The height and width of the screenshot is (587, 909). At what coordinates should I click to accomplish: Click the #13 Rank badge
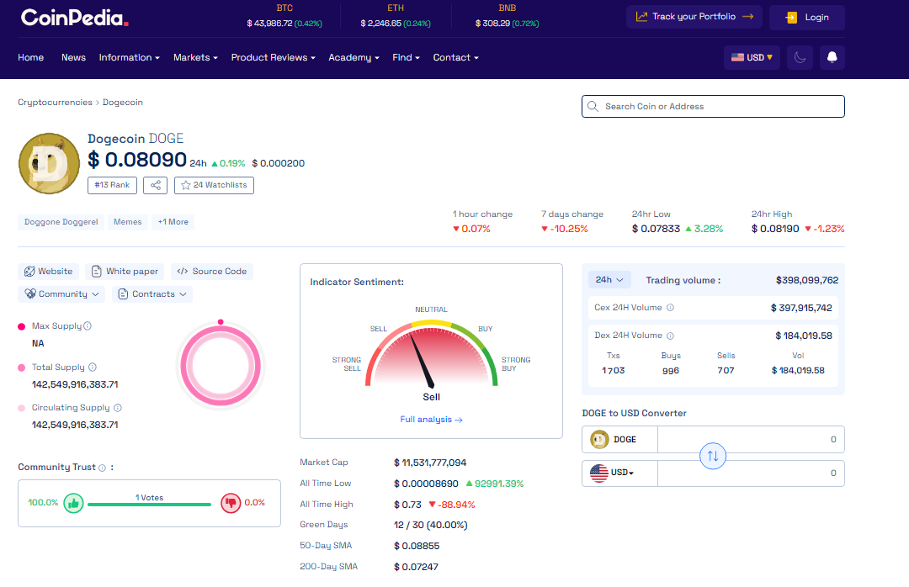(x=113, y=185)
